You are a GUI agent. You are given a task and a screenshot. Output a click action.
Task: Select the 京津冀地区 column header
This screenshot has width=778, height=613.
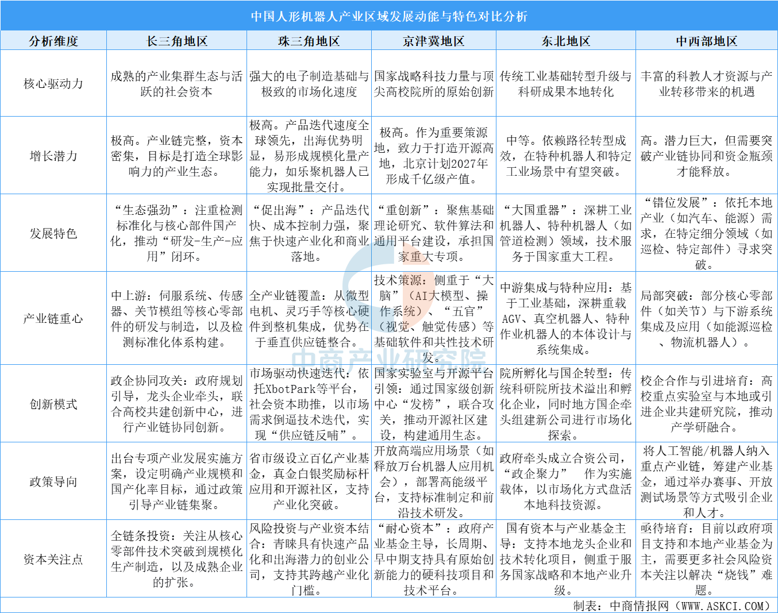click(434, 41)
